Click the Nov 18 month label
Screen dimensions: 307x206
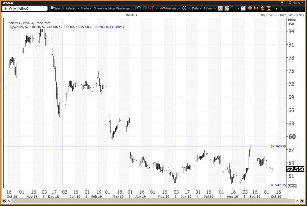(x=32, y=197)
